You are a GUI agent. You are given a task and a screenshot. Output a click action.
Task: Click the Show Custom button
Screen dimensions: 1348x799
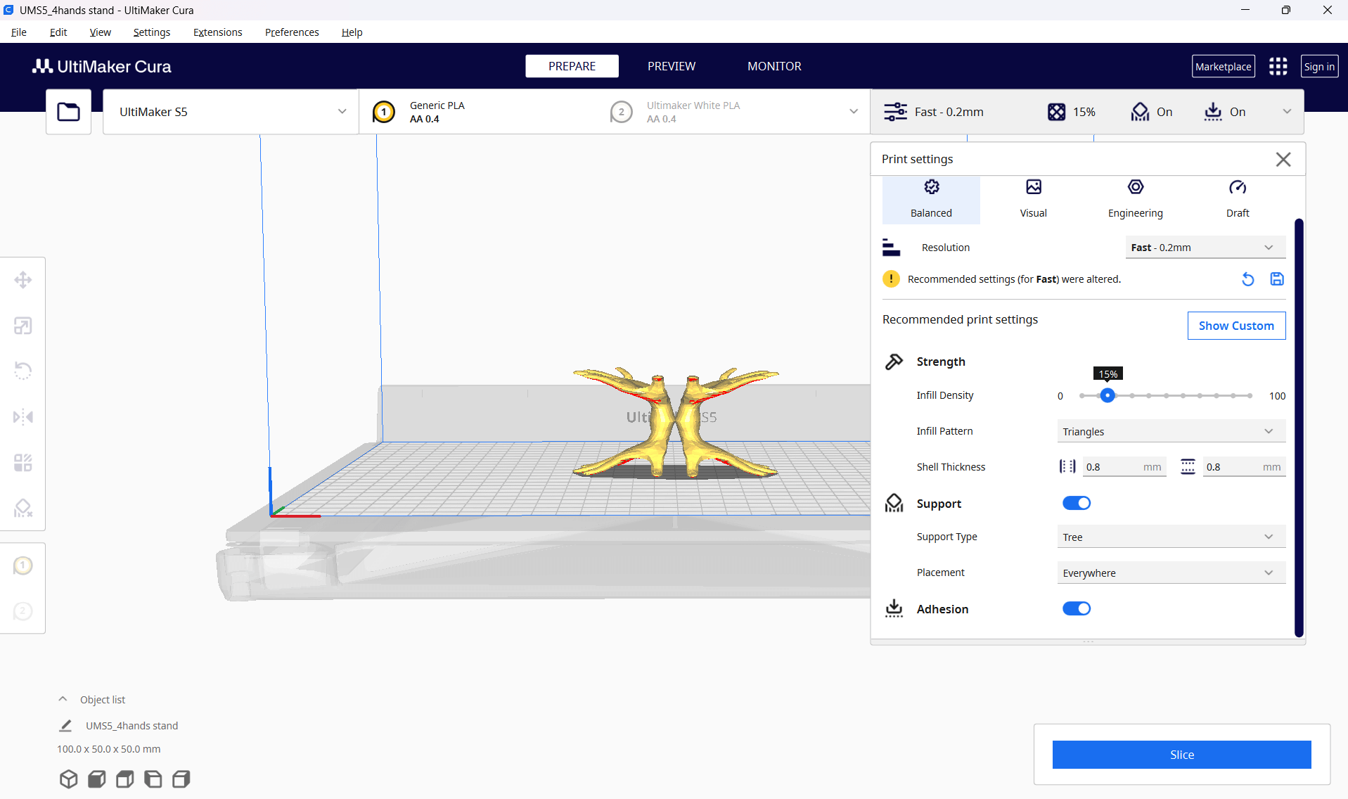tap(1235, 326)
